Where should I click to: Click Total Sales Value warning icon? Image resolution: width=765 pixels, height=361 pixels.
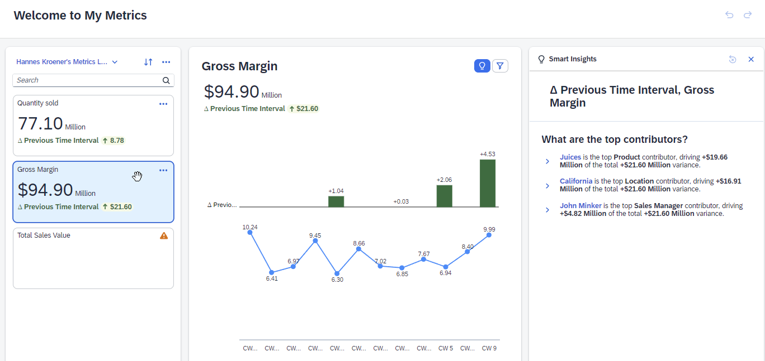pyautogui.click(x=164, y=235)
